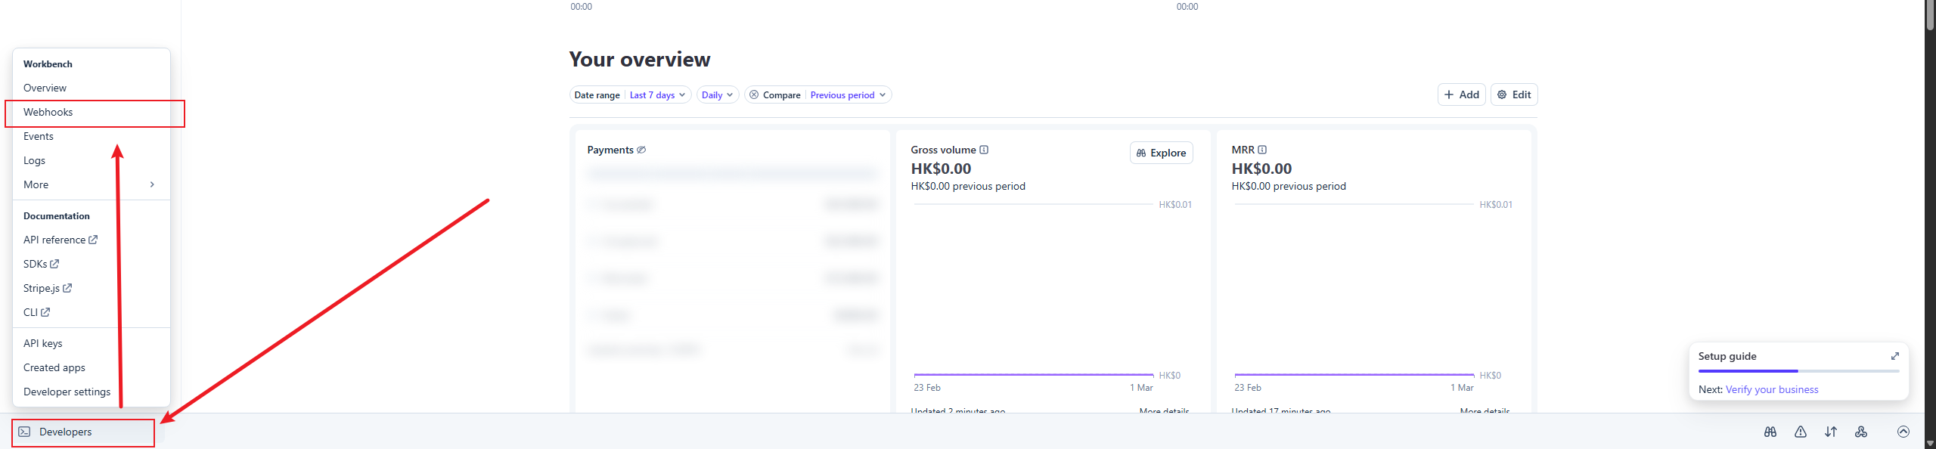Open the Previous period comparison dropdown
Image resolution: width=1936 pixels, height=449 pixels.
pyautogui.click(x=847, y=94)
